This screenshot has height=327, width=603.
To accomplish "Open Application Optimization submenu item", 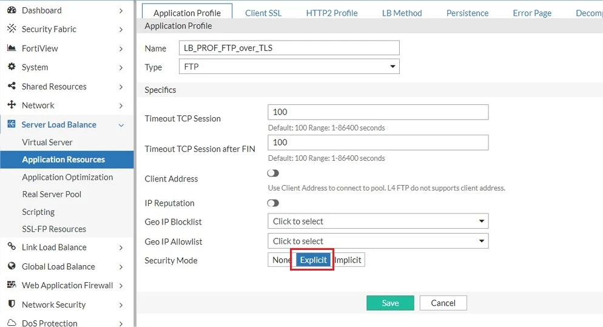I will 67,177.
